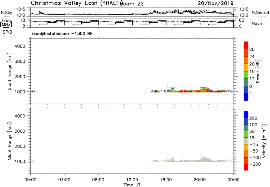The height and width of the screenshot is (187, 270).
Task: Click the '20:00' time tick label
Action: (200, 180)
